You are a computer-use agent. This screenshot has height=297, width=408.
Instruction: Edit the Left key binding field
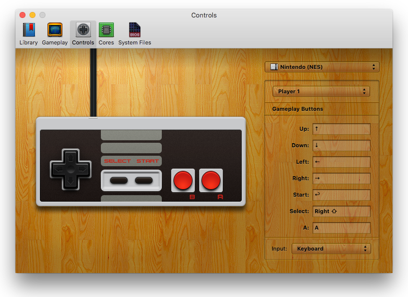(342, 162)
